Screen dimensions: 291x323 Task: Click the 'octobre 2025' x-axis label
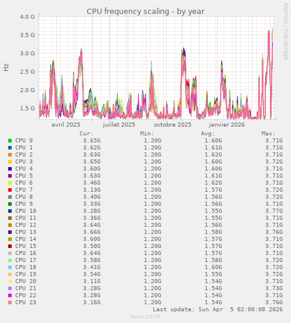[x=173, y=125]
